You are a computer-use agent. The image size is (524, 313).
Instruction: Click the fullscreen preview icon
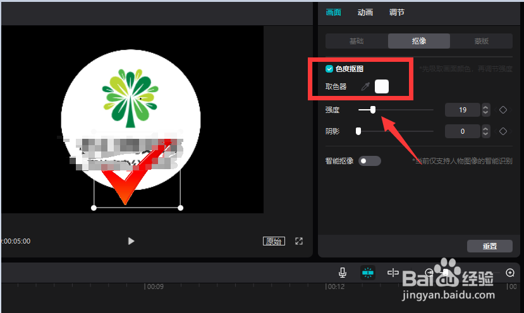point(299,241)
